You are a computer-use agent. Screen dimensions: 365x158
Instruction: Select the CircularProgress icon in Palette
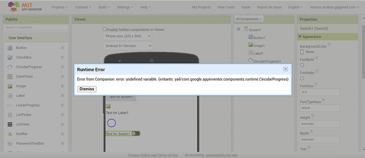pos(10,67)
